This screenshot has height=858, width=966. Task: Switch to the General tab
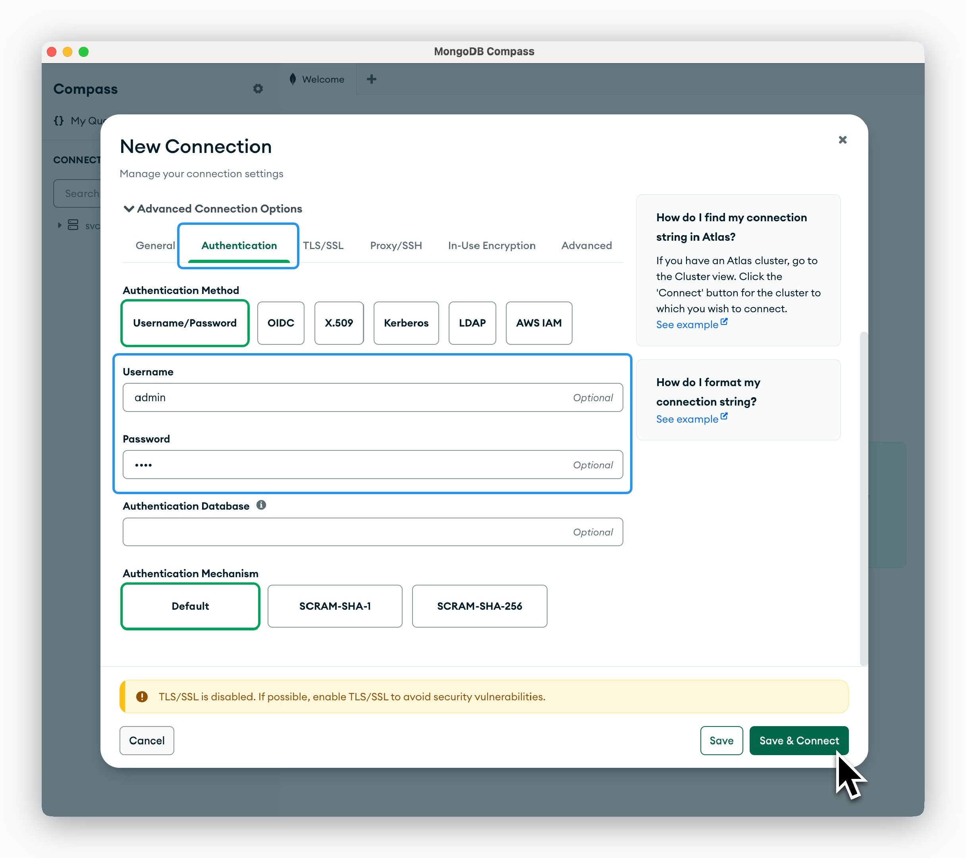point(155,245)
